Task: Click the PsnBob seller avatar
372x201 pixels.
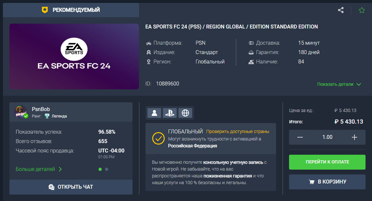Action: point(21,112)
